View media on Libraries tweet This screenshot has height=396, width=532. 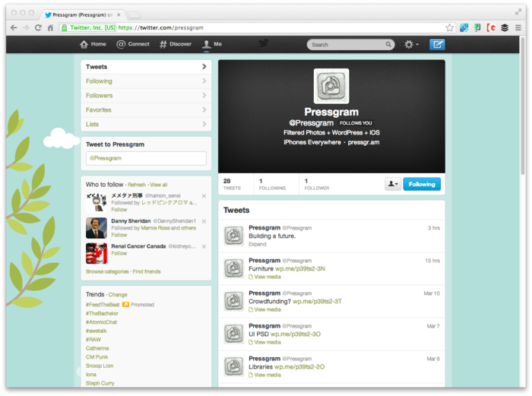coord(264,375)
